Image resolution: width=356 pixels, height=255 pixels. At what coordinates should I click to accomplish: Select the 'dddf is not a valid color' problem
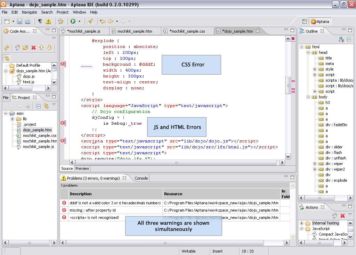coord(115,203)
